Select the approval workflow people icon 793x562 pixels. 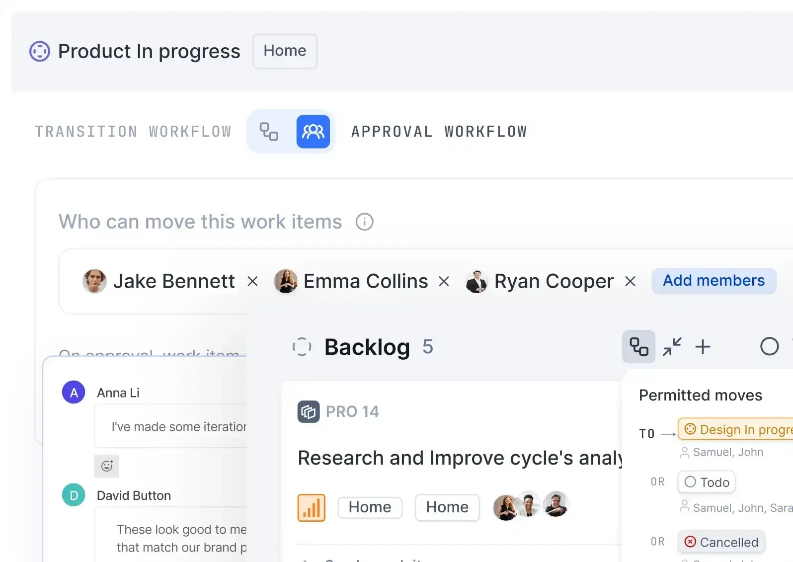[313, 131]
